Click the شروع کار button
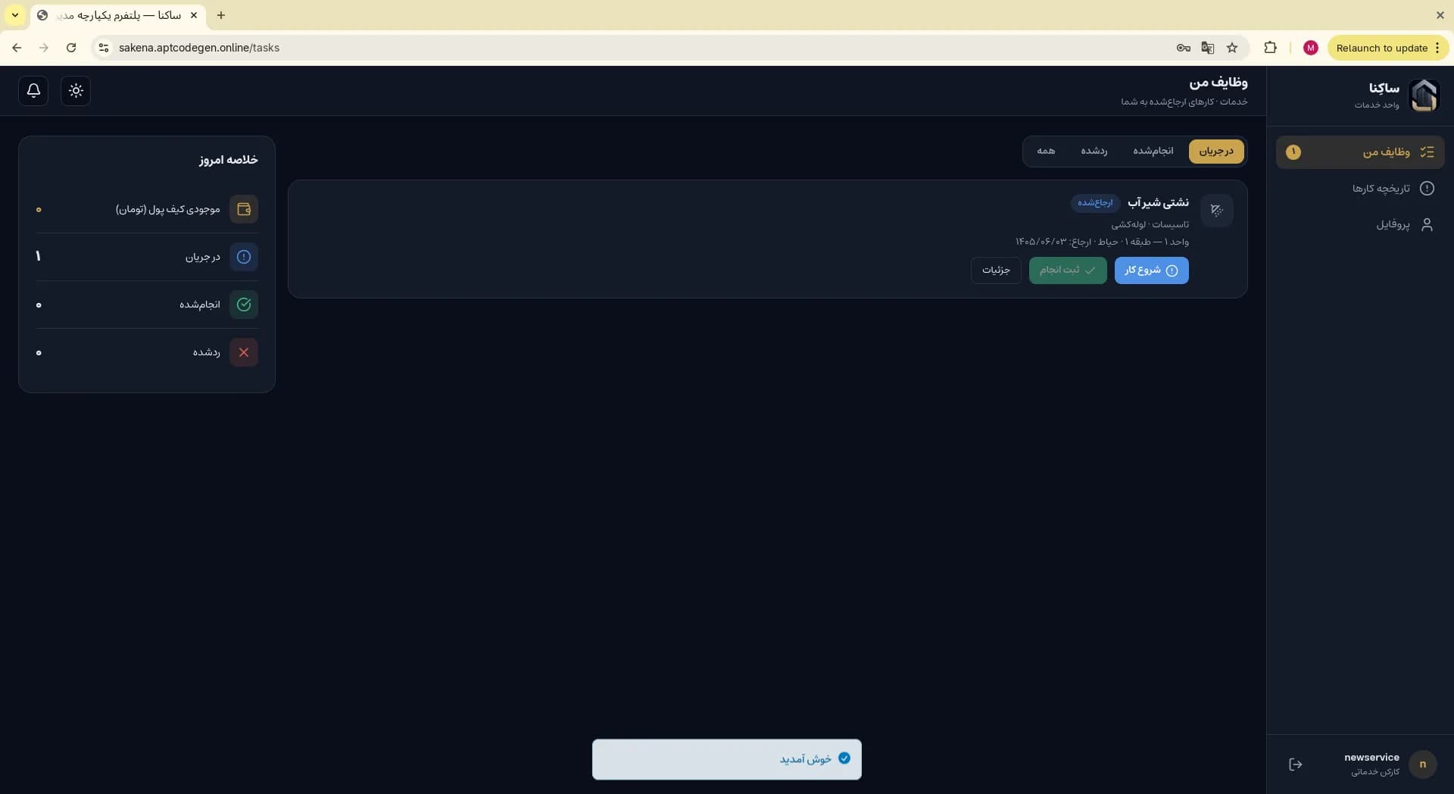 [x=1151, y=270]
